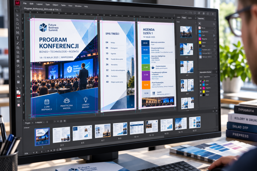Select spread 6-7 in bottom page strip

coord(103,131)
